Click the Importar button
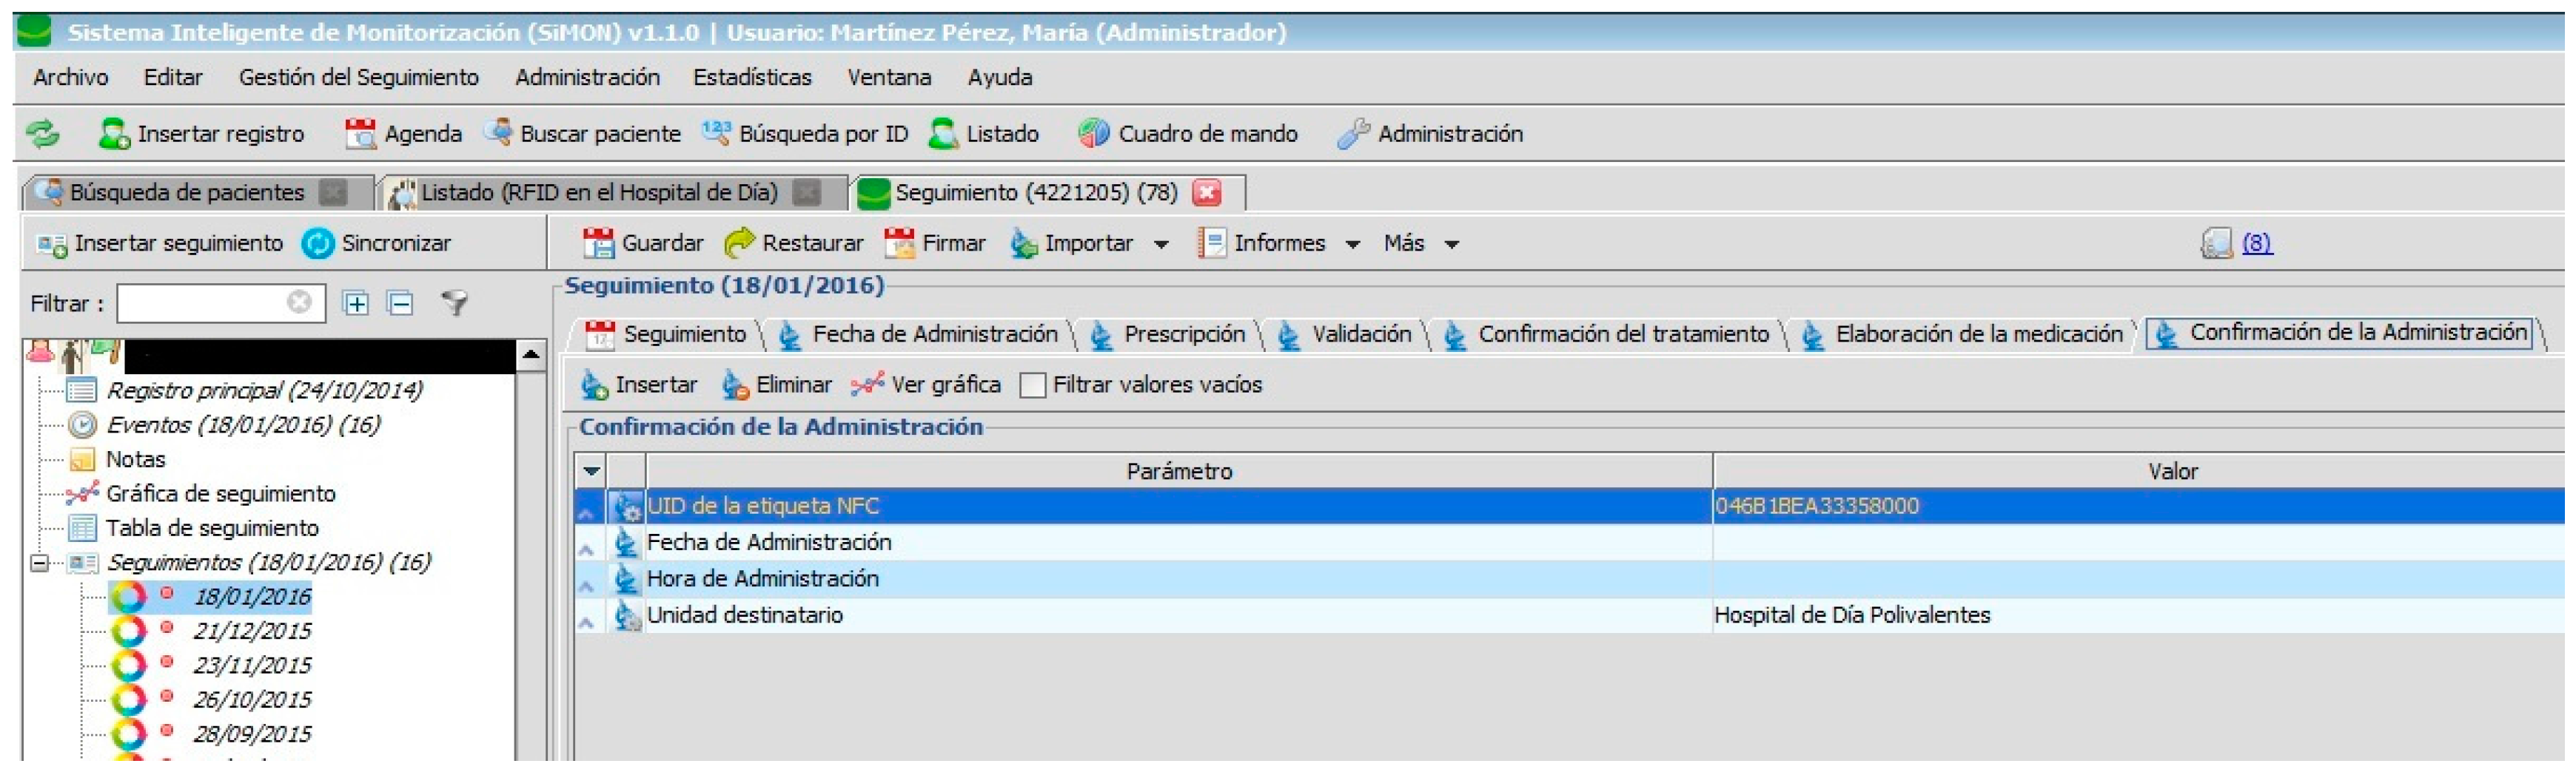 pos(1072,244)
